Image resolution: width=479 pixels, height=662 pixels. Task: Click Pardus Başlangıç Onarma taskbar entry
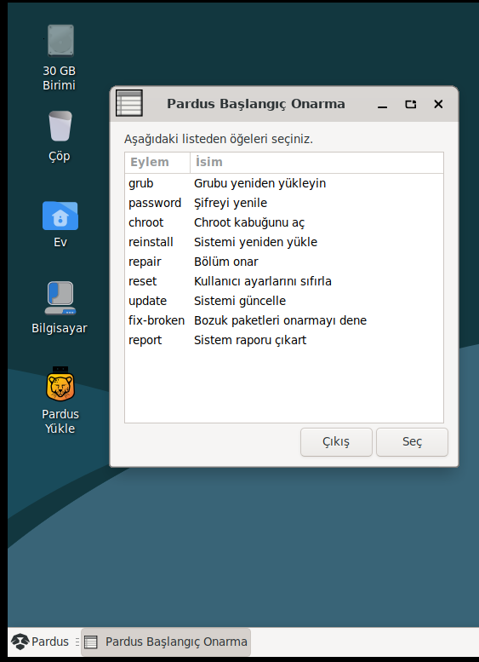[x=166, y=642]
